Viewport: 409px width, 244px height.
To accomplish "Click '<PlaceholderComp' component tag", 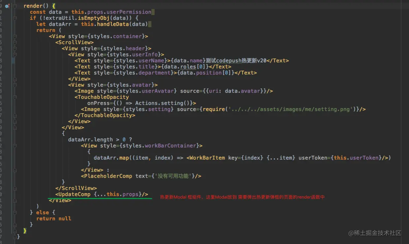I will click(107, 176).
